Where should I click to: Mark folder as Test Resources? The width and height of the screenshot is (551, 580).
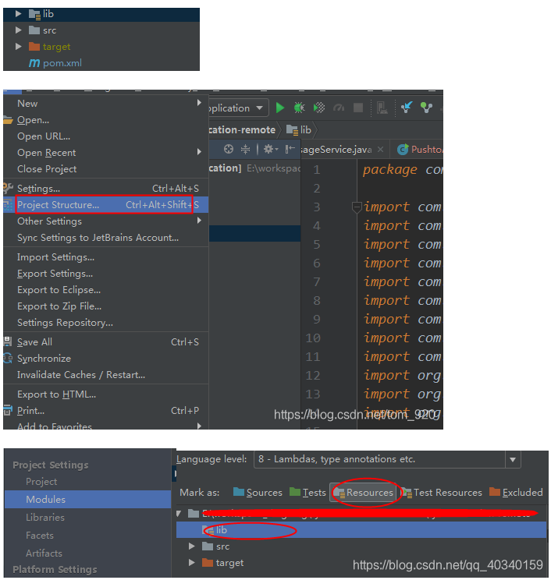tap(442, 493)
